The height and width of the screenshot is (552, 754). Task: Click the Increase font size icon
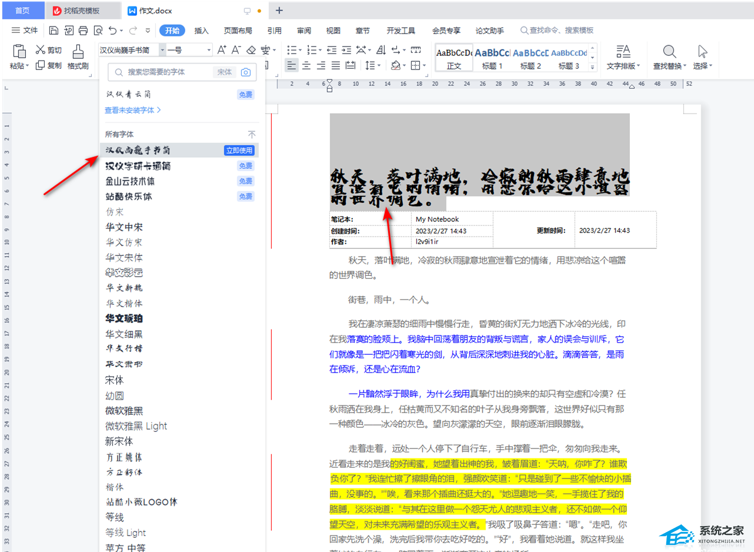click(x=222, y=50)
